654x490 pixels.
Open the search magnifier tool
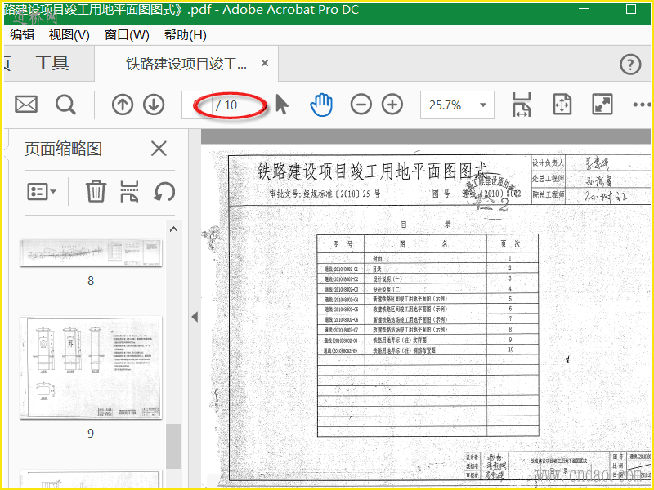(x=65, y=105)
